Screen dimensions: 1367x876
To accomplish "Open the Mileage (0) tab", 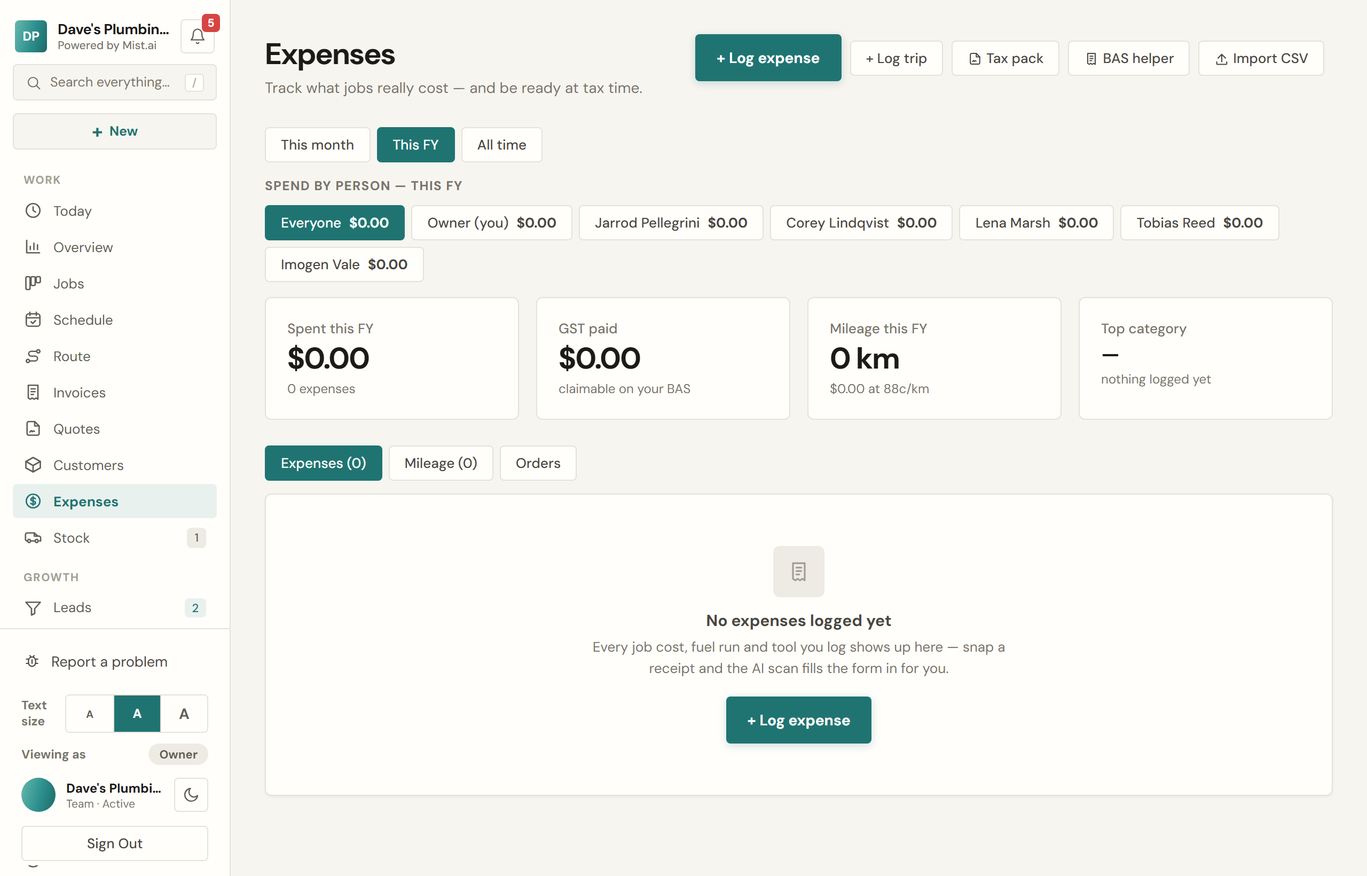I will click(x=441, y=463).
